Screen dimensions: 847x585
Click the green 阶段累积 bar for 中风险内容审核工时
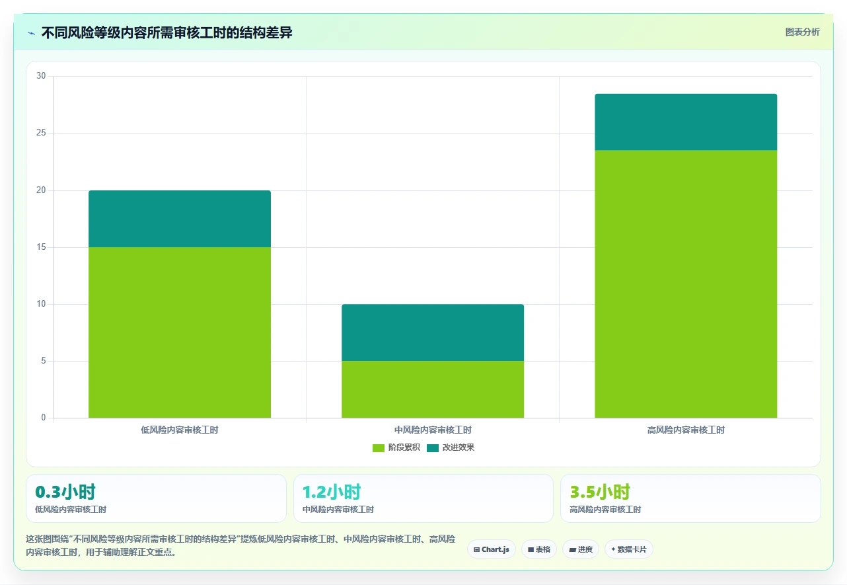tap(433, 389)
